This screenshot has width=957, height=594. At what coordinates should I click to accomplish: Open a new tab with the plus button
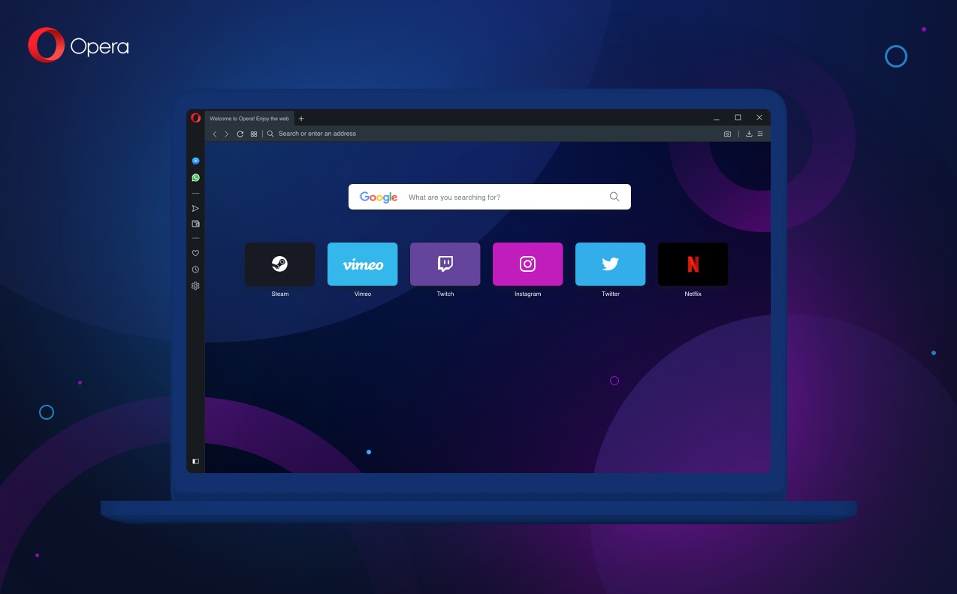tap(301, 119)
